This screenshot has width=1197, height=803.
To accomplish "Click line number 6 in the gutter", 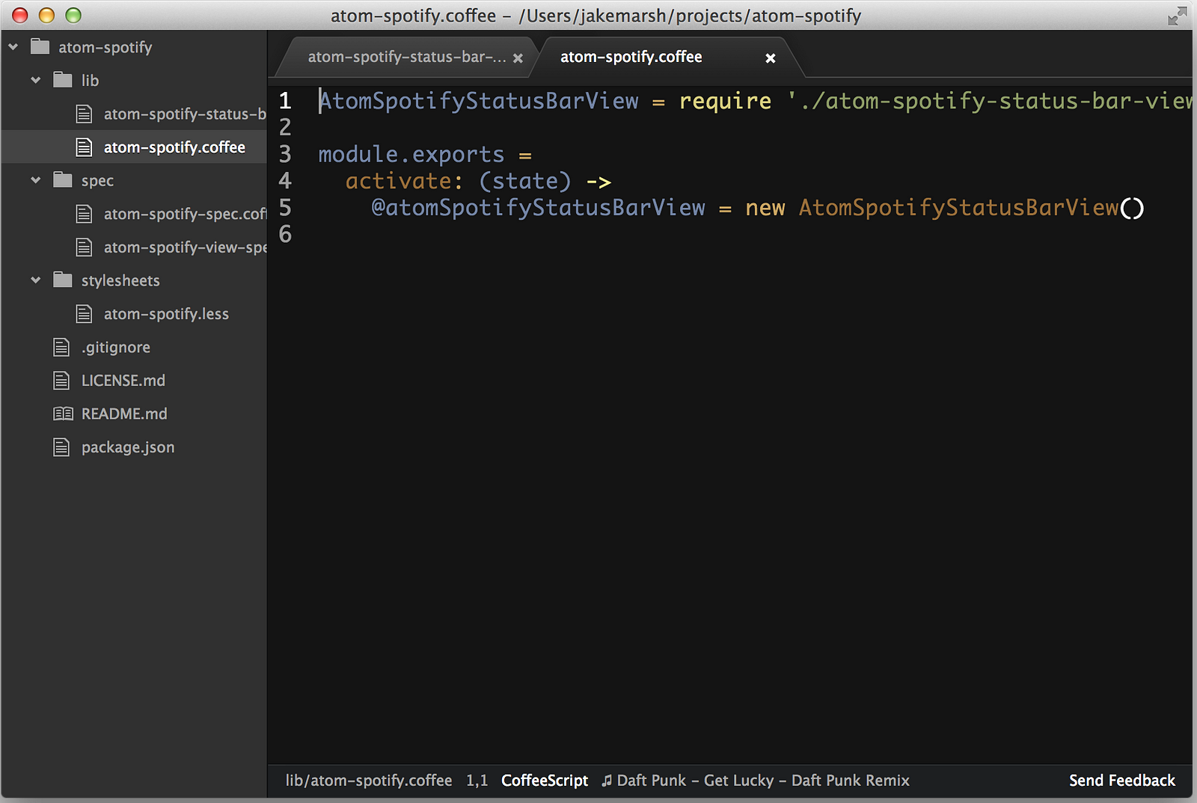I will 285,235.
